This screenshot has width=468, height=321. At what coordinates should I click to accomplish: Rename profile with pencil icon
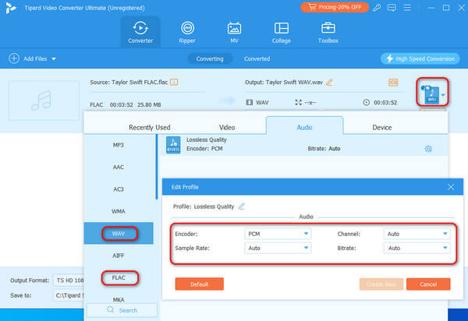pyautogui.click(x=242, y=206)
